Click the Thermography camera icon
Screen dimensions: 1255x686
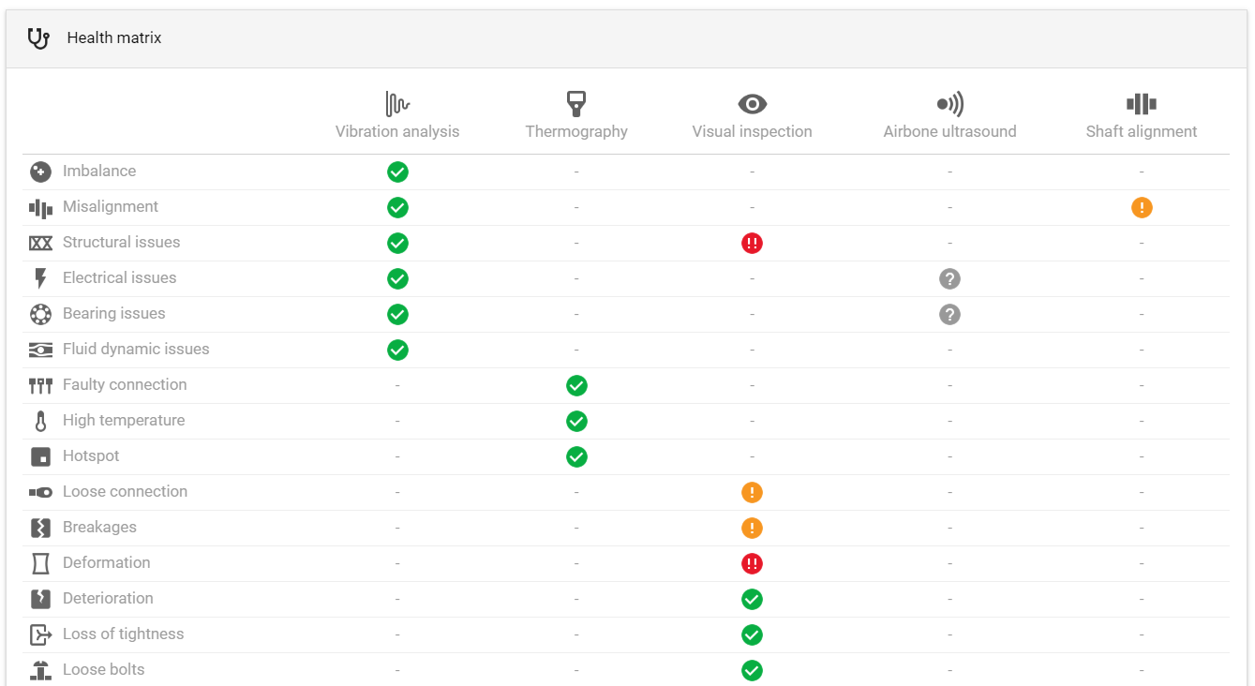pyautogui.click(x=576, y=103)
